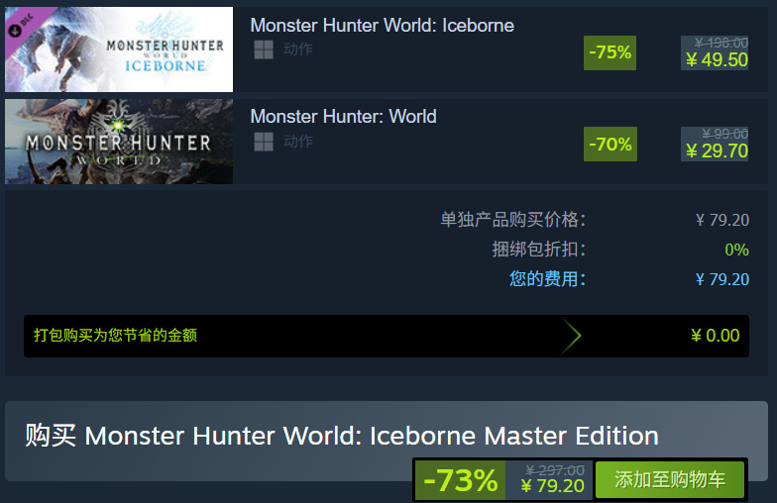
Task: Open the Monster Hunter: World capsule image
Action: coord(119,142)
